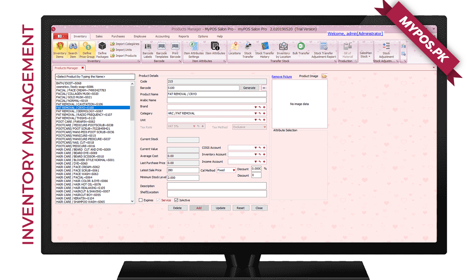Choose Import Categories
Viewport: 469px width, 280px height.
tap(125, 44)
